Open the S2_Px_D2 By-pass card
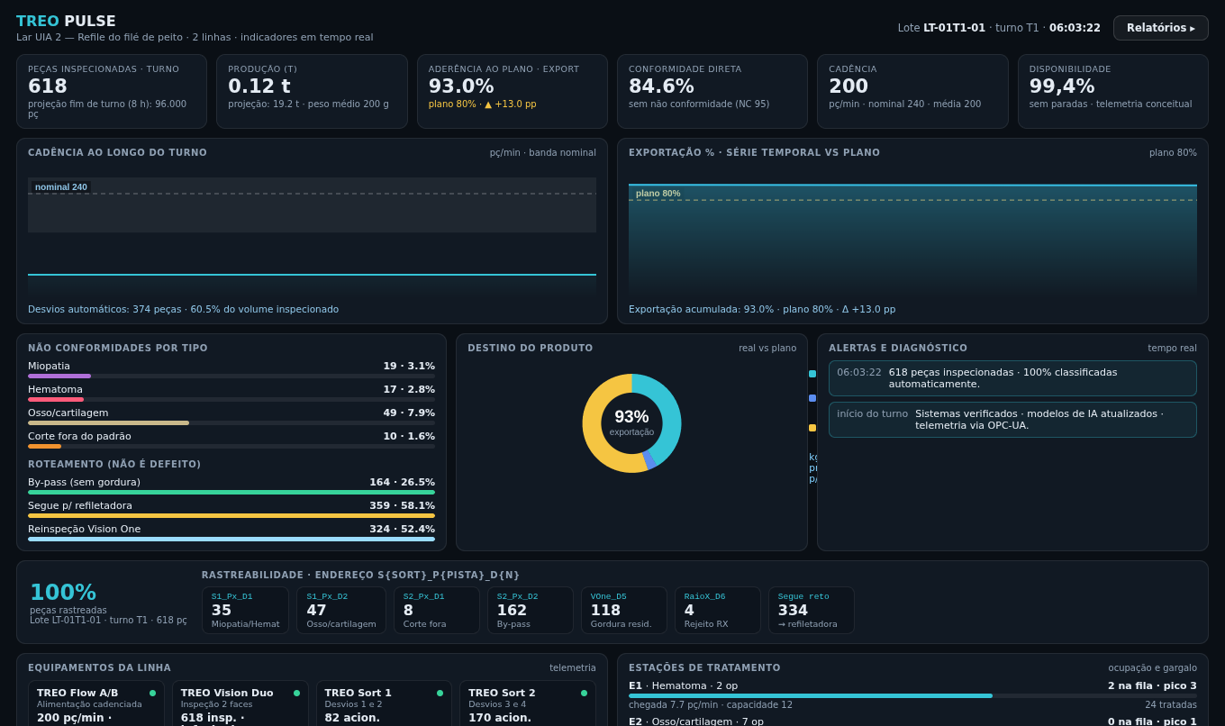The image size is (1225, 726). coord(531,611)
